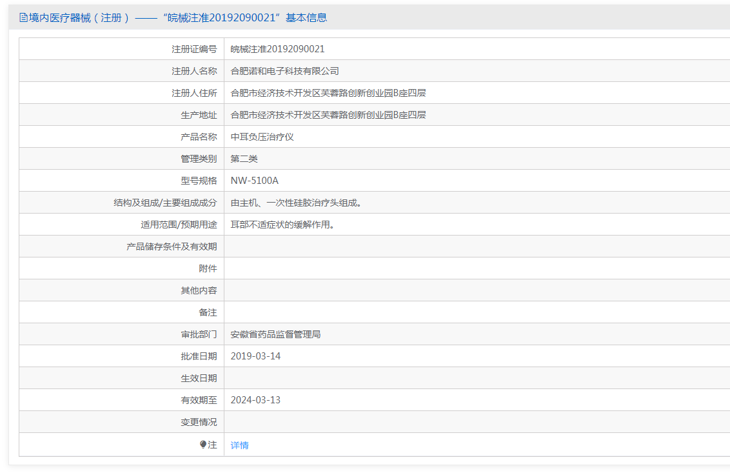Screen dimensions: 730x473
Task: Click the 生效日期 label
Action: coord(199,378)
